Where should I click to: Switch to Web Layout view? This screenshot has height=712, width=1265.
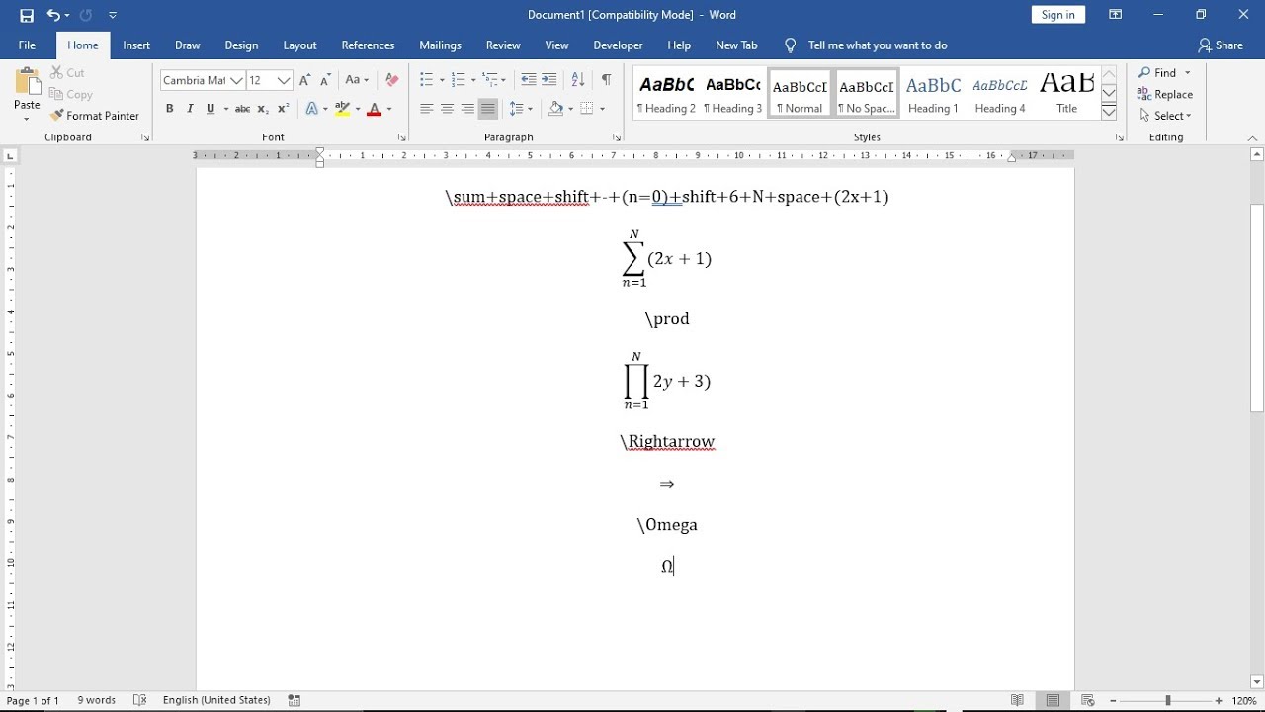(1088, 700)
